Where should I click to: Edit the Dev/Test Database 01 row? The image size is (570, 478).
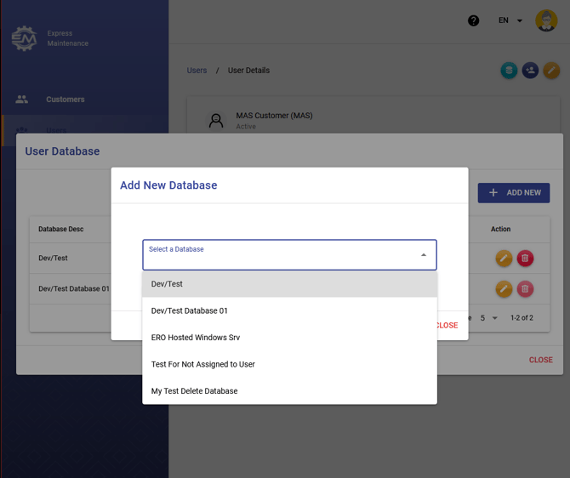click(x=504, y=289)
